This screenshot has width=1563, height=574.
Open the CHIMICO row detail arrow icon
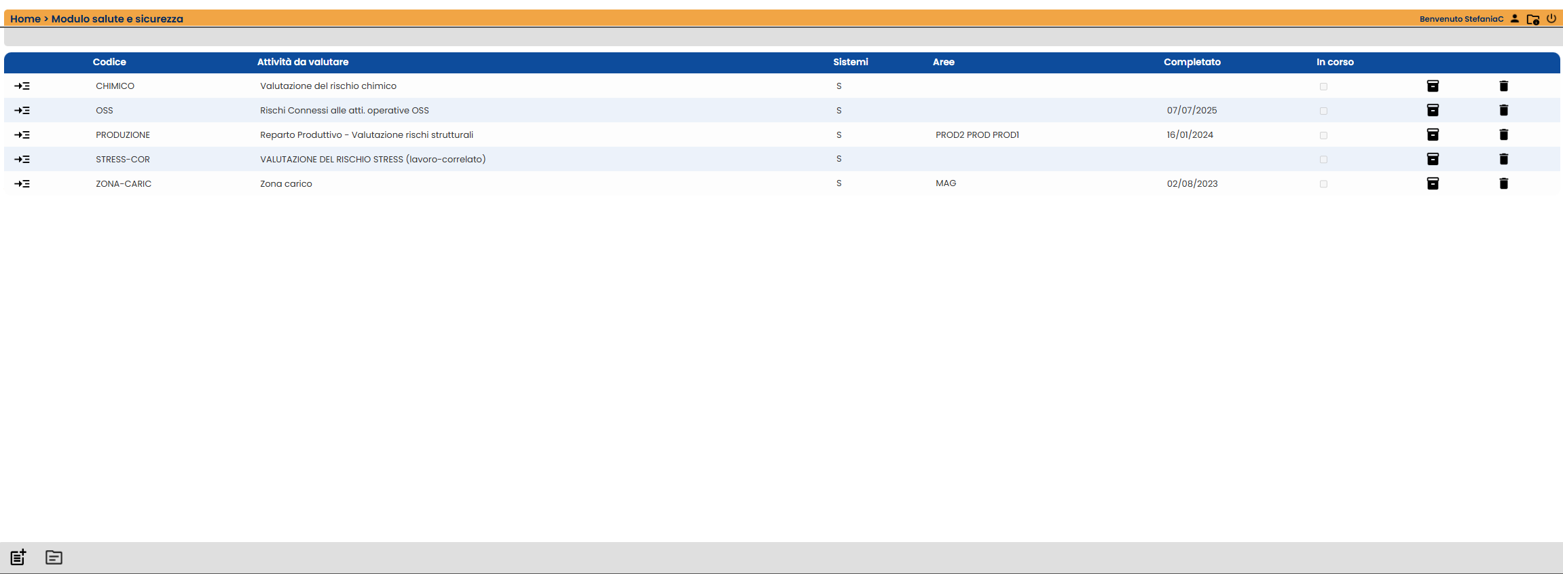click(22, 86)
